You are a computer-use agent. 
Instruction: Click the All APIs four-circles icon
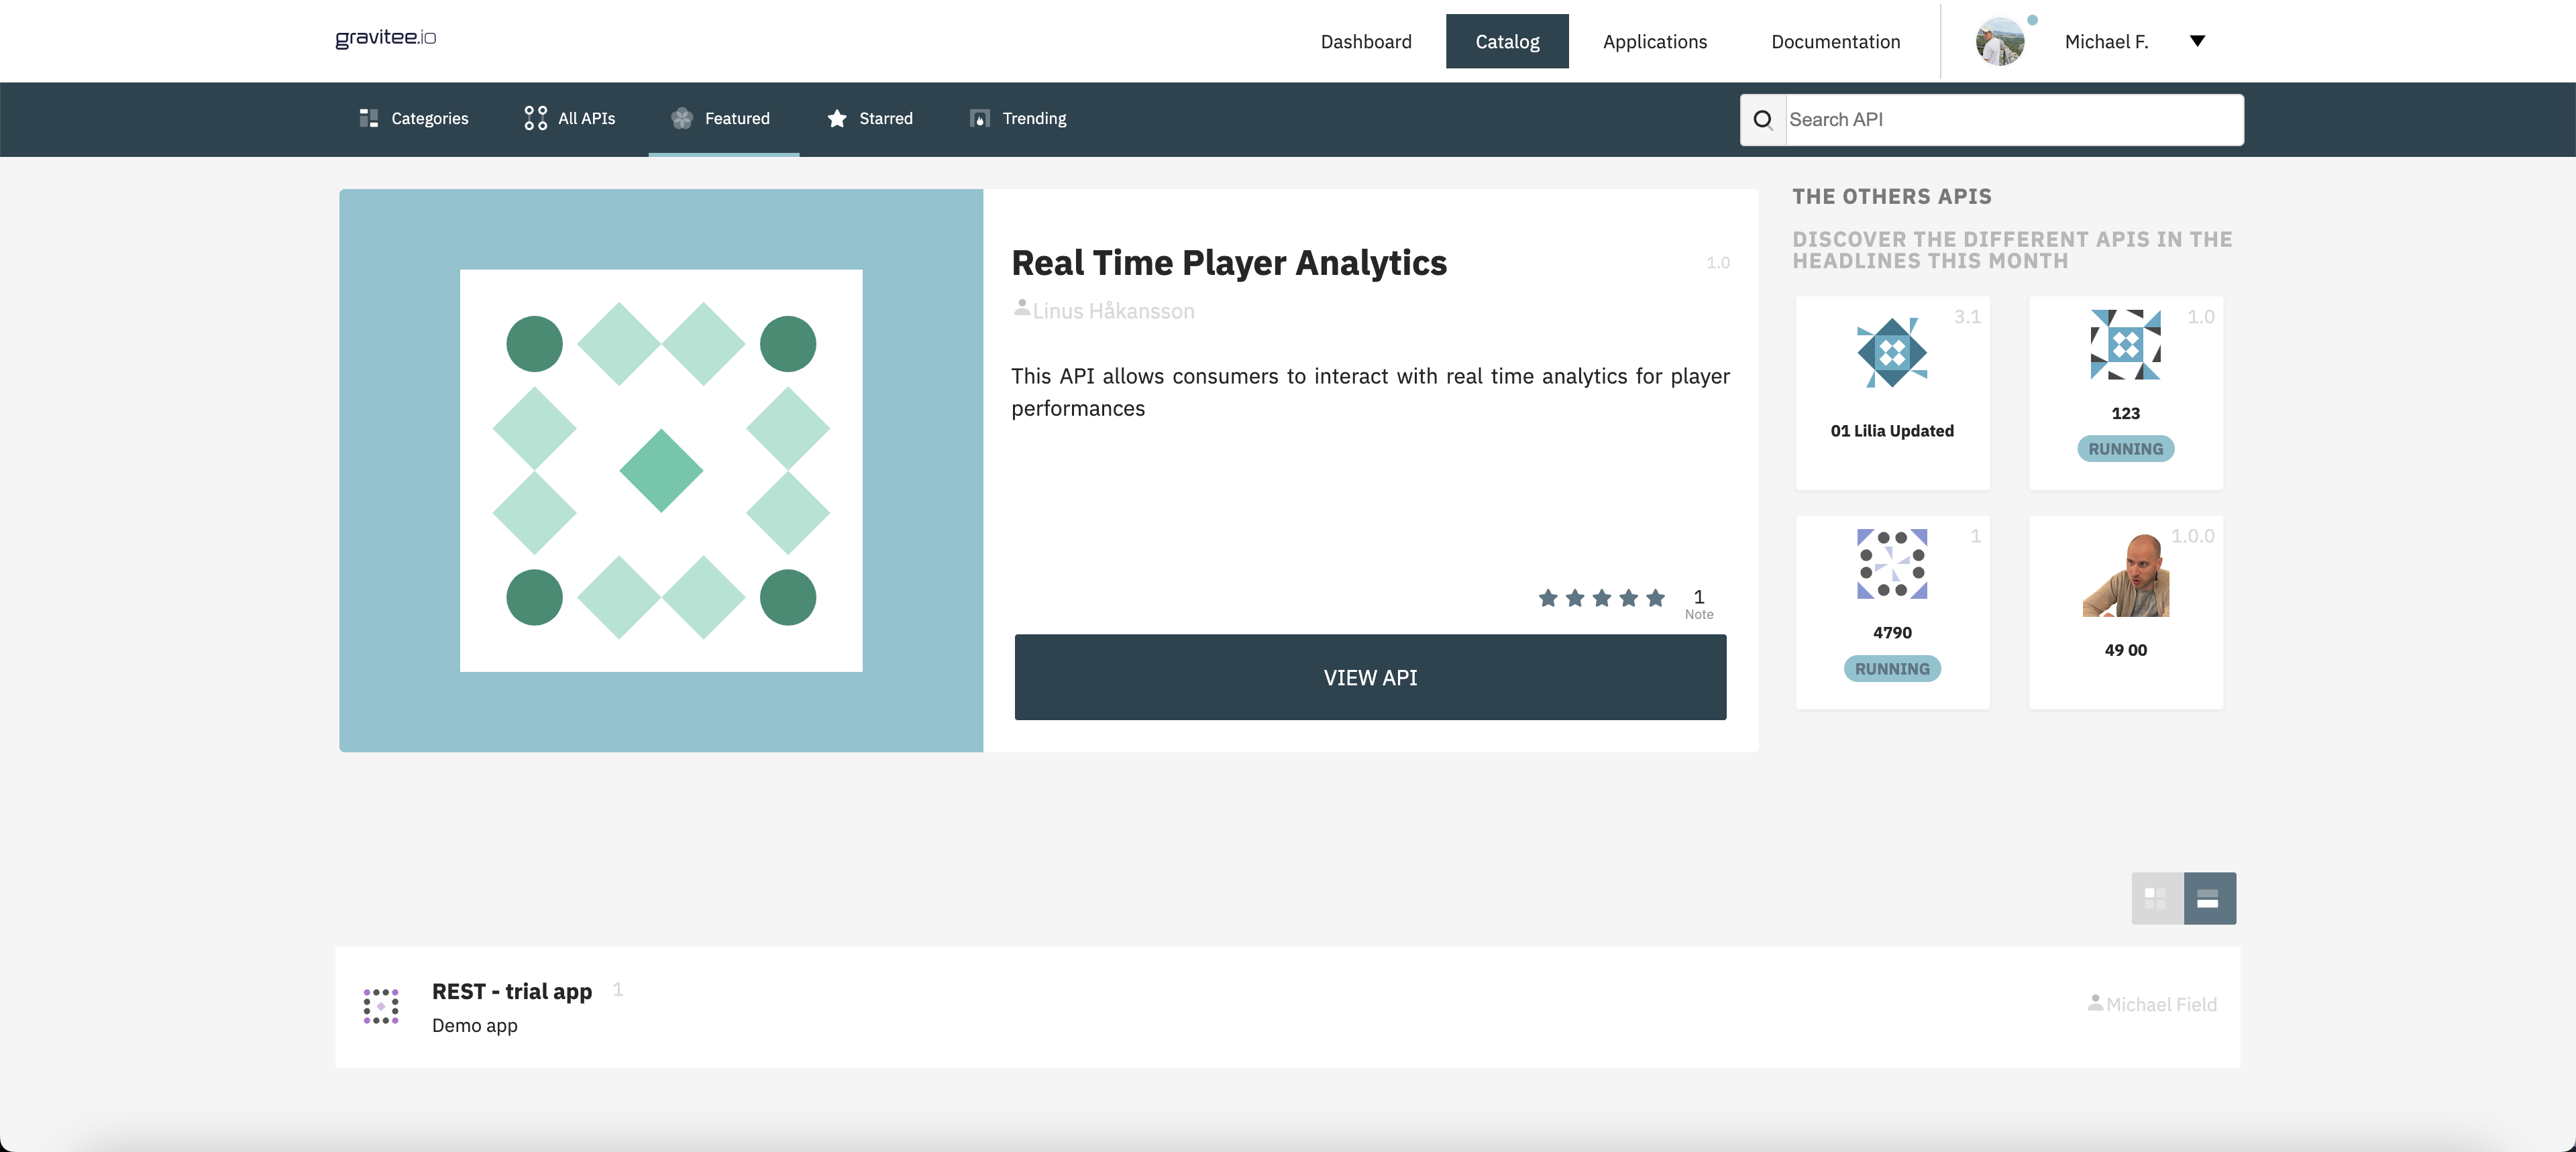pos(535,118)
